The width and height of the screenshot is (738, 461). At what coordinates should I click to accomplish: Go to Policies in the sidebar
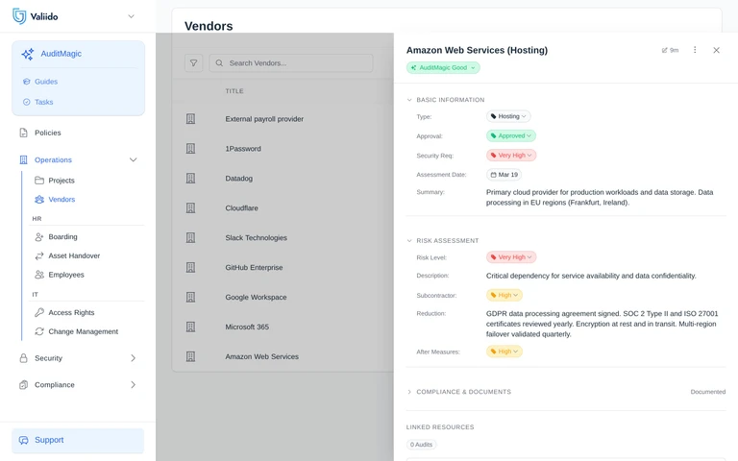[47, 133]
